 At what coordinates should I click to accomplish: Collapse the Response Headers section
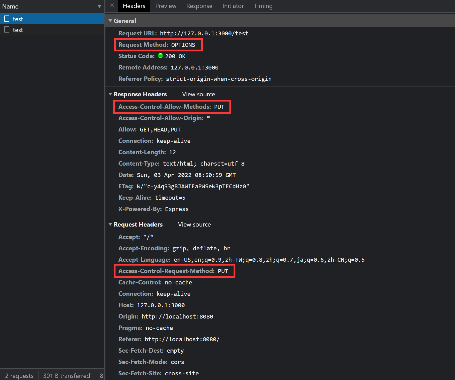point(110,94)
